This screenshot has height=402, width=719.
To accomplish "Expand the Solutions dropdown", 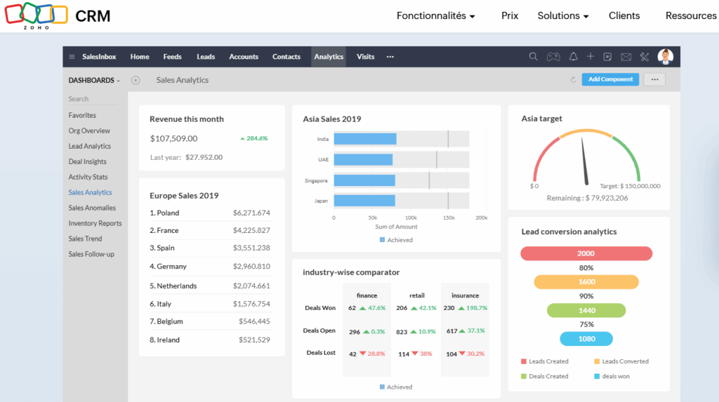I will [x=562, y=15].
